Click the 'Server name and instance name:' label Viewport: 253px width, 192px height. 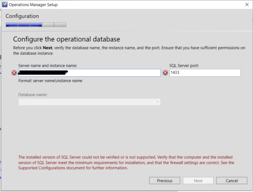point(48,66)
